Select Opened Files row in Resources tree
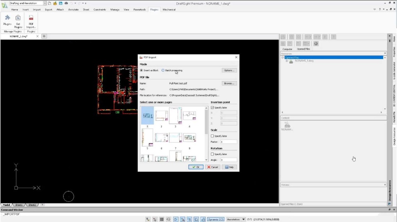The height and width of the screenshot is (222, 397). [334, 57]
